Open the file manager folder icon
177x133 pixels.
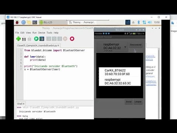[x=29, y=22]
